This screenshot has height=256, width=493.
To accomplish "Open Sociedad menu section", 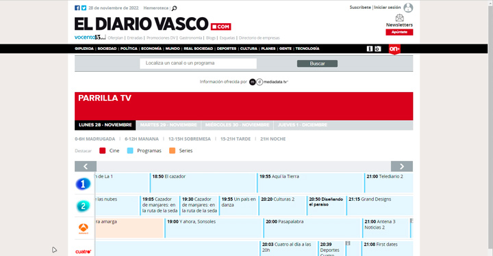I will point(107,48).
